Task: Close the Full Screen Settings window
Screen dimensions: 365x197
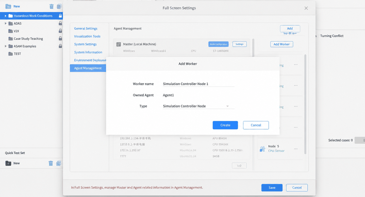Action: pos(306,8)
